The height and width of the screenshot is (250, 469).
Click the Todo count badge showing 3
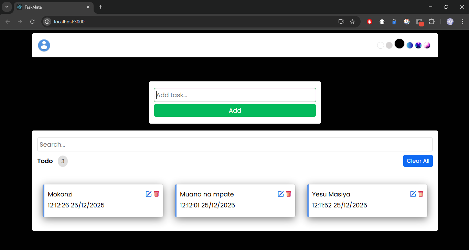click(63, 161)
